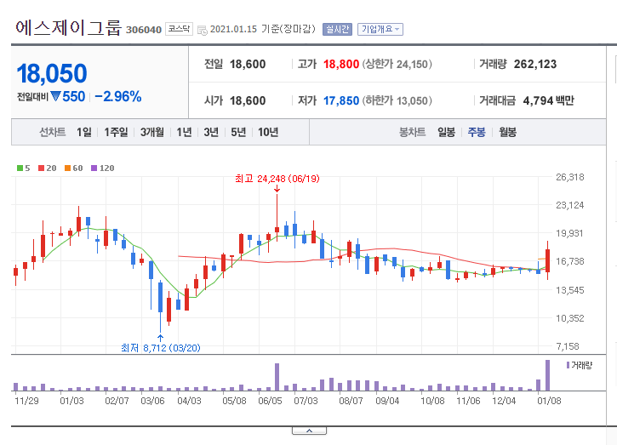Click the red 20-day moving average legend

click(x=47, y=168)
